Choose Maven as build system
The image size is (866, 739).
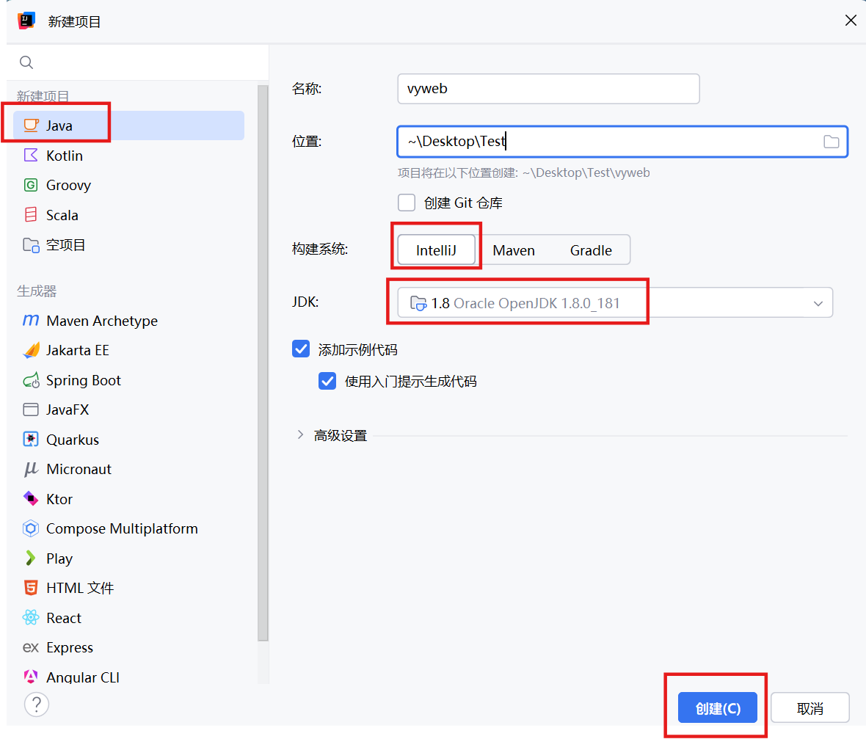point(514,250)
